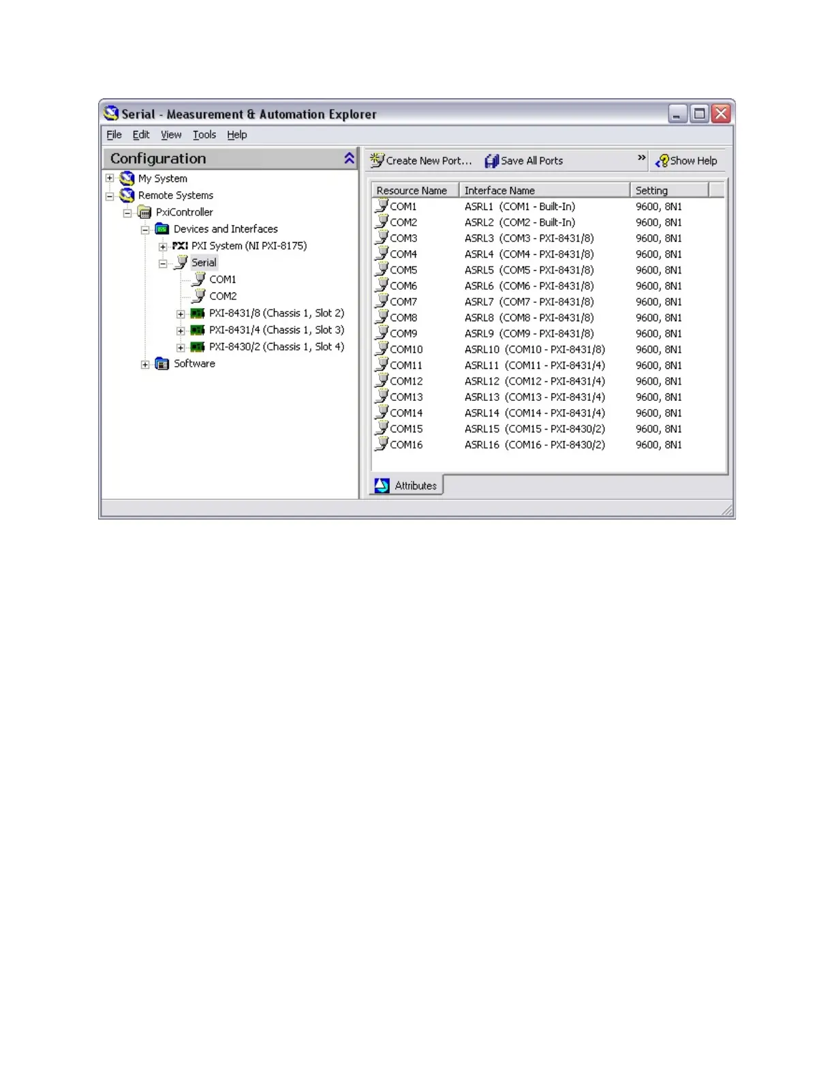Viewport: 834px width, 1080px height.
Task: Select PXI-8431/4 (Chassis 1, Slot 3)
Action: pos(277,330)
